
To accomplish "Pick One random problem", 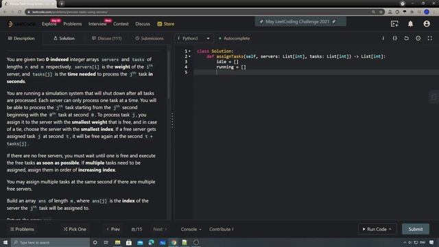I will 75,229.
